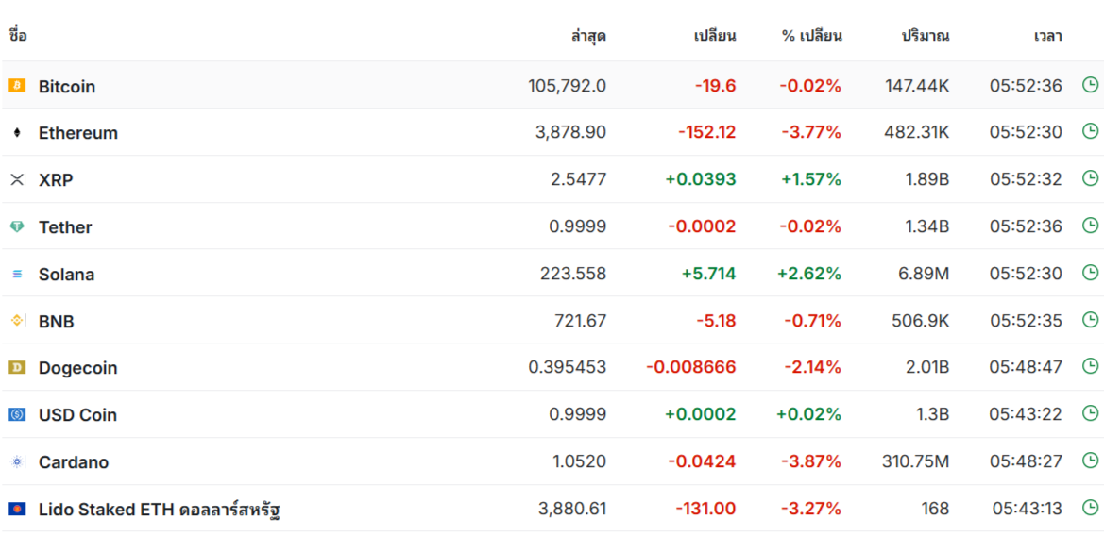This screenshot has width=1104, height=536.
Task: Open the Solana name link
Action: pyautogui.click(x=66, y=275)
